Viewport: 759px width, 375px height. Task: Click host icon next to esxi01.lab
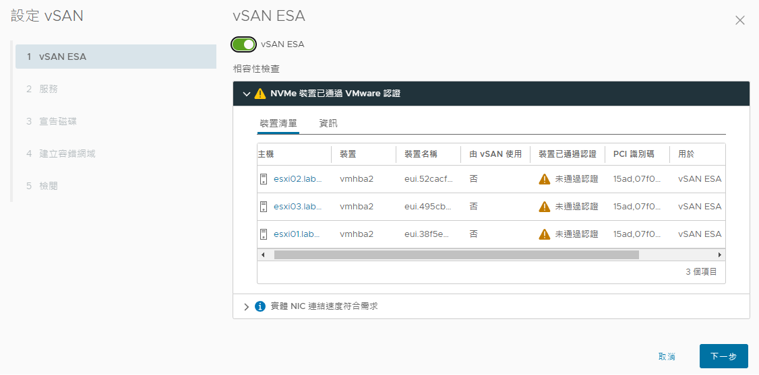coord(264,234)
